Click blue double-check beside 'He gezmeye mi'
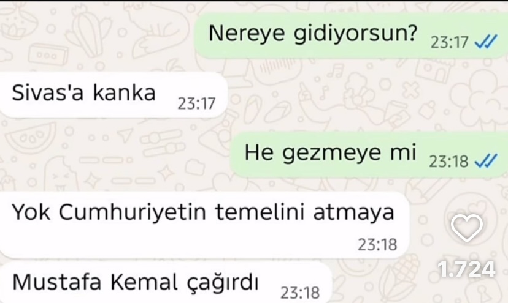Image resolution: width=508 pixels, height=303 pixels. click(486, 161)
